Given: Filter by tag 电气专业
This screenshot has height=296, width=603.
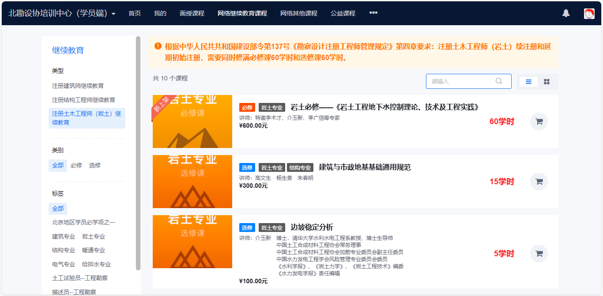Looking at the screenshot, I should pyautogui.click(x=64, y=264).
